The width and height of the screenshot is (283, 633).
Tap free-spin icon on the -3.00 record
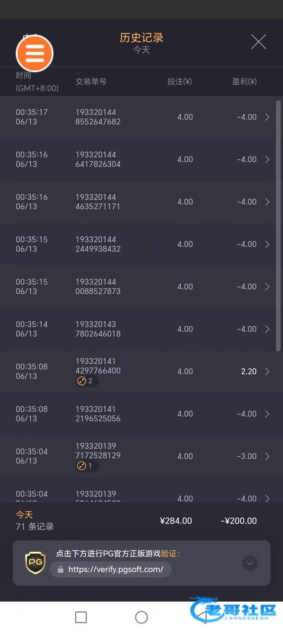click(x=82, y=466)
